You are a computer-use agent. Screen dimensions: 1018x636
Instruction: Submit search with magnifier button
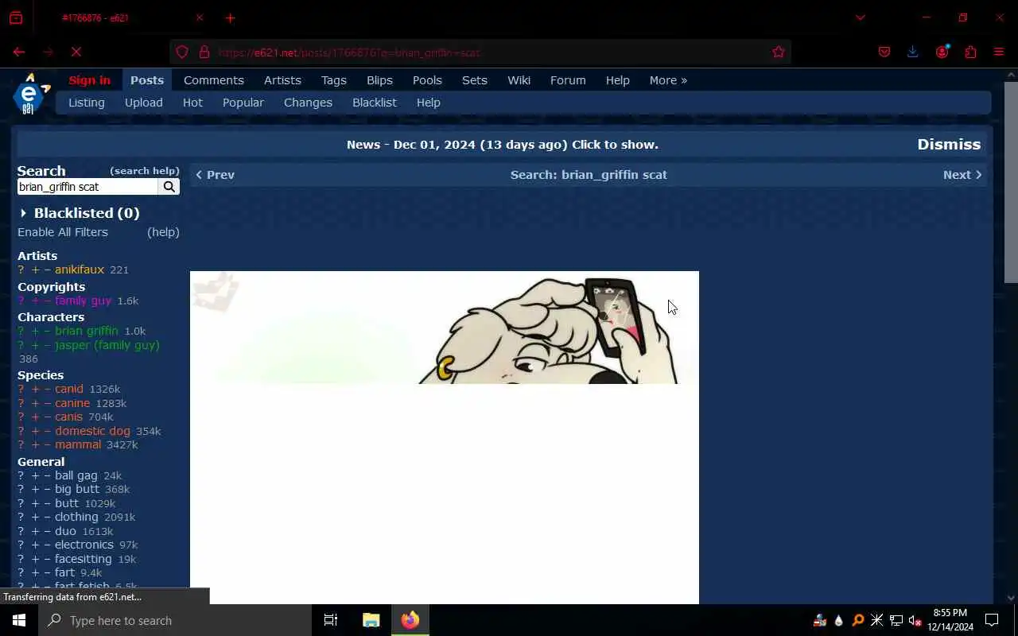click(169, 187)
